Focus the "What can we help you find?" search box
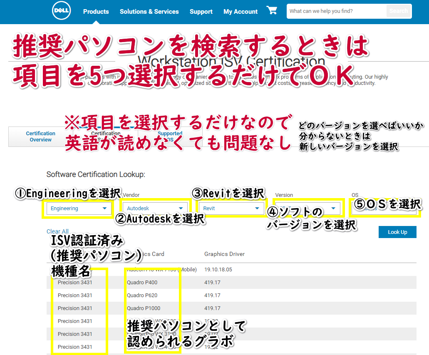 pyautogui.click(x=337, y=11)
